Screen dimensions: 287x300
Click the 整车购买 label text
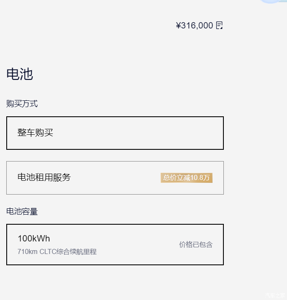pyautogui.click(x=36, y=133)
